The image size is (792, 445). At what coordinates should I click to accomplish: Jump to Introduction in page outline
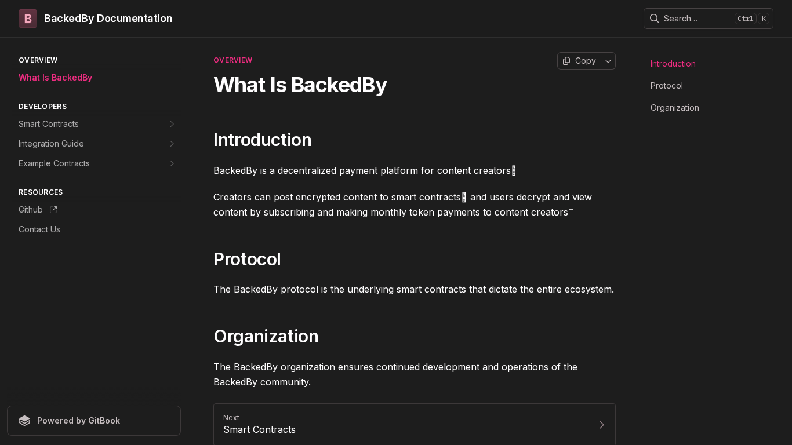pos(673,64)
